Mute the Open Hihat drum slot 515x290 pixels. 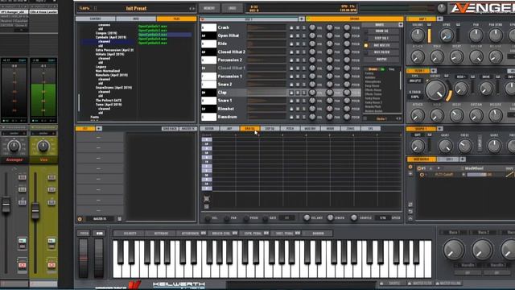[298, 35]
